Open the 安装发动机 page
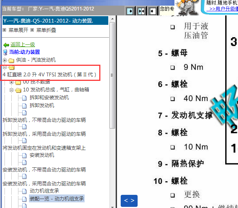 pos(42,155)
